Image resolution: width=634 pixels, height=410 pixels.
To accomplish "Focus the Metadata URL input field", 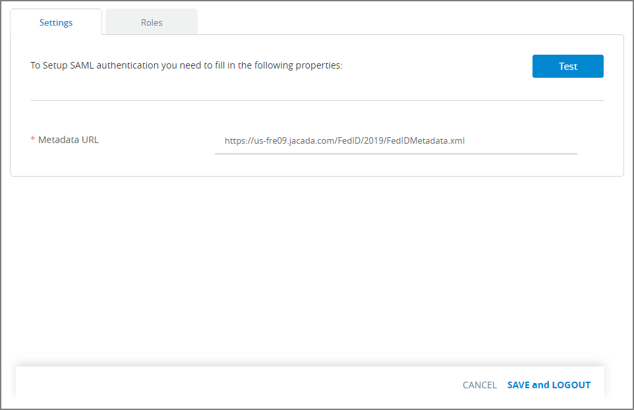I will click(x=396, y=140).
